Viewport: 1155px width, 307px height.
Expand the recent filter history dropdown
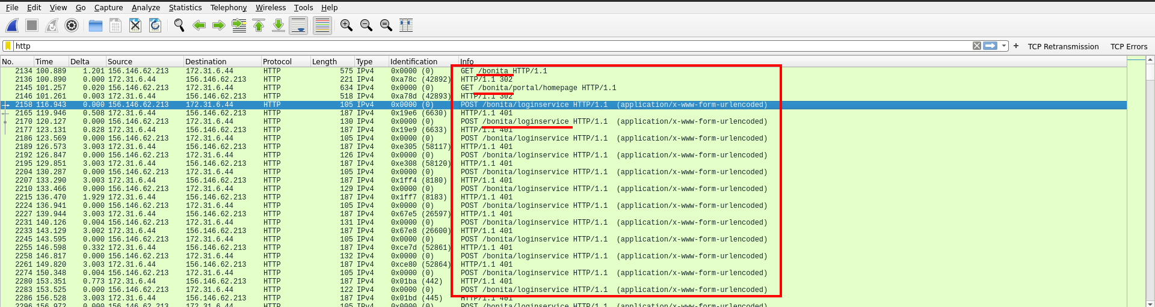(x=1004, y=46)
